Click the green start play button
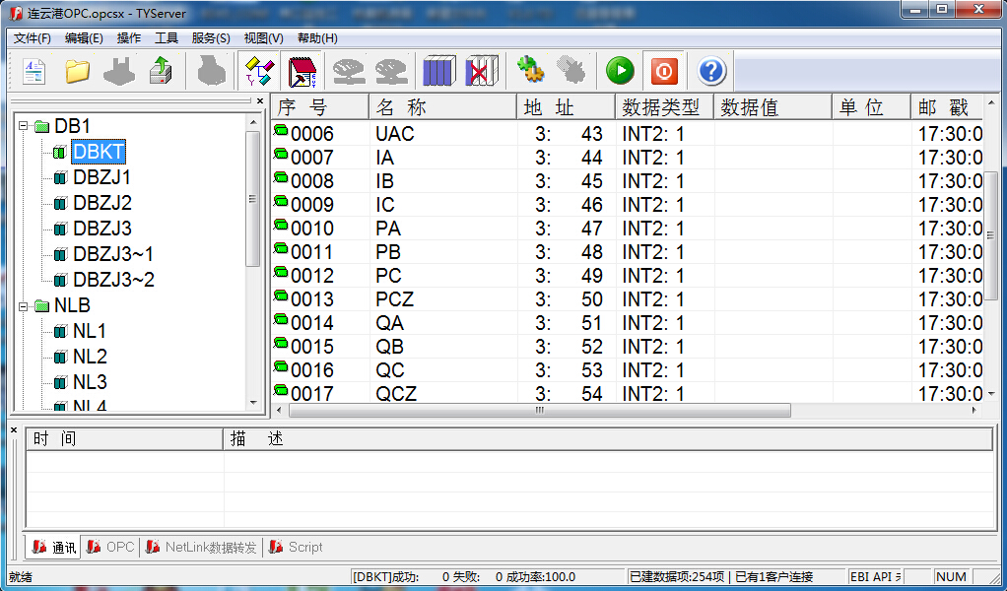The height and width of the screenshot is (591, 1007). pyautogui.click(x=620, y=71)
